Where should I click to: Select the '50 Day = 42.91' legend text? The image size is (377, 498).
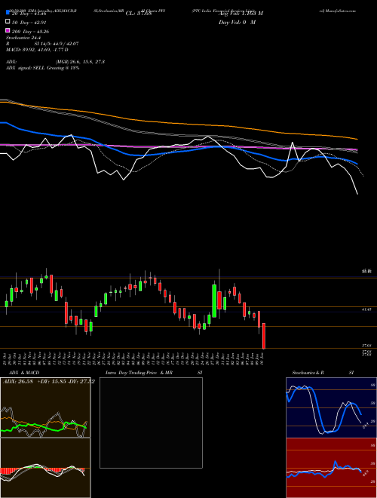29,23
